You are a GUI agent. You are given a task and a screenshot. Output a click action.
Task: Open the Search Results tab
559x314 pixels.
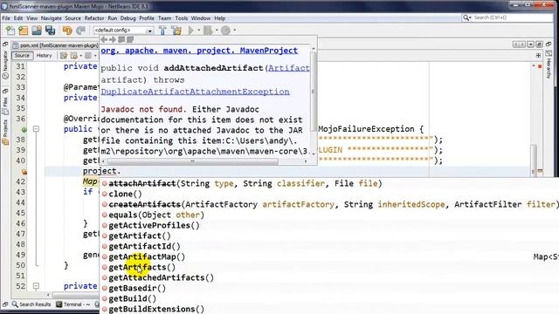tap(31, 304)
